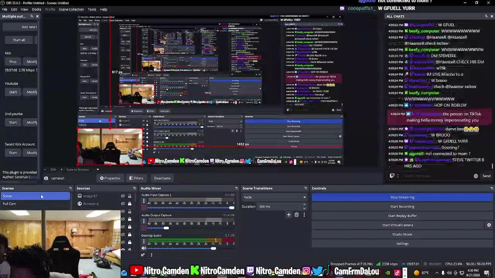Open the File menu
This screenshot has height=278, width=495.
(5, 9)
